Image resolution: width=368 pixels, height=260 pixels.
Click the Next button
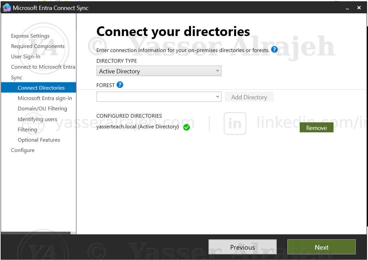pos(321,247)
